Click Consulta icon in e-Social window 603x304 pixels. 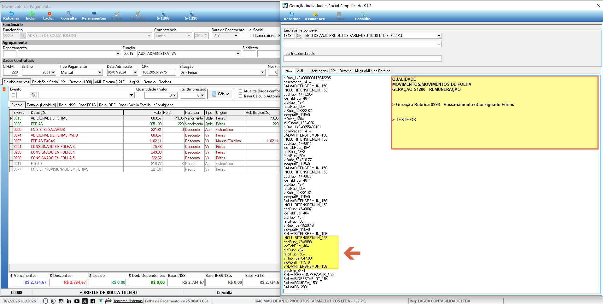click(363, 14)
